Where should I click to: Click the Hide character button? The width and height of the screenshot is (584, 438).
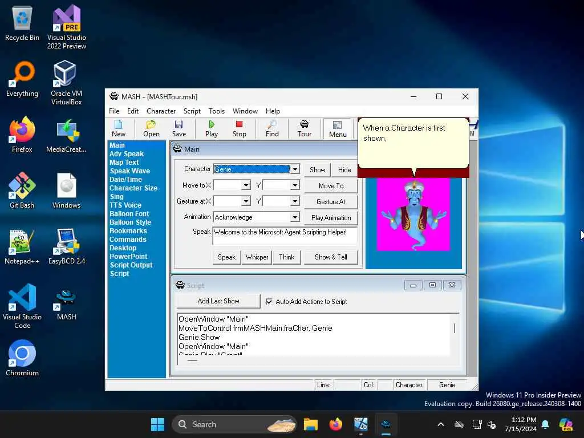tap(344, 170)
